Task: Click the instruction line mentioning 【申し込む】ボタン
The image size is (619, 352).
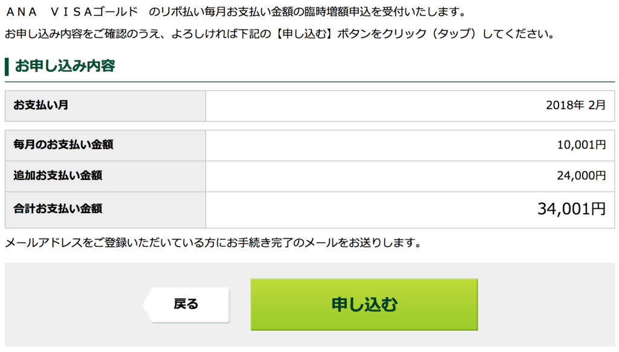Action: 280,34
